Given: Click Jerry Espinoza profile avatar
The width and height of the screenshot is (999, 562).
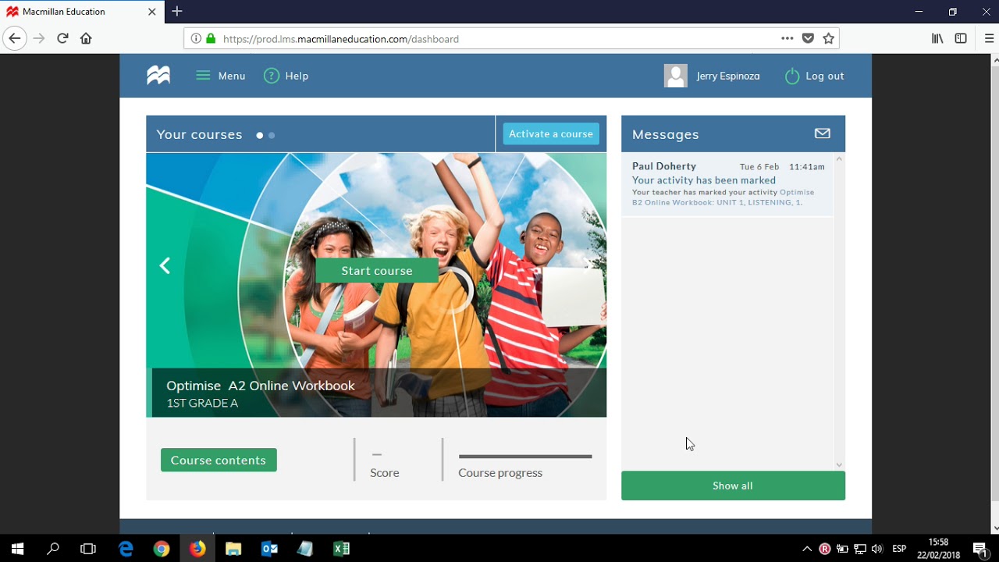Looking at the screenshot, I should tap(676, 76).
